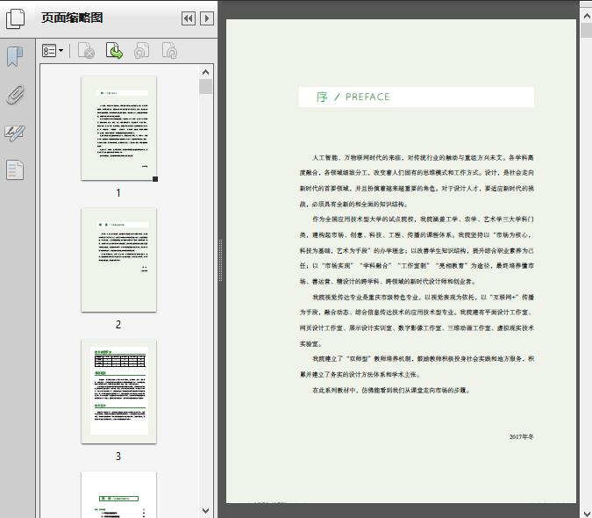Select page 1 thumbnail
Viewport: 592px width, 518px height.
[x=119, y=128]
